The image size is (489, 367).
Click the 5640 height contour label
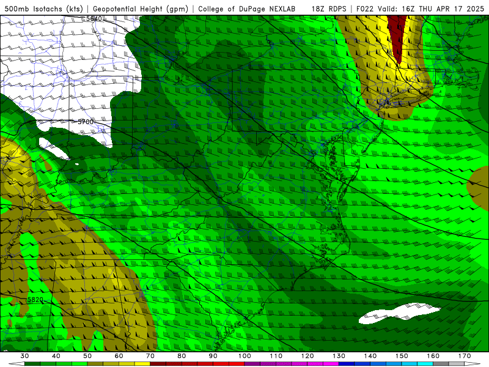tap(94, 19)
